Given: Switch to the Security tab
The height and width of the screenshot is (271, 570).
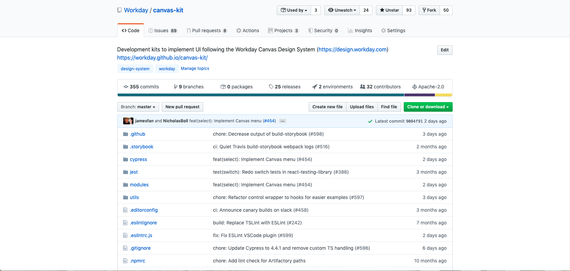Looking at the screenshot, I should point(323,30).
